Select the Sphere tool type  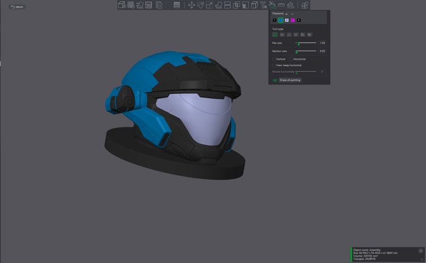point(282,35)
